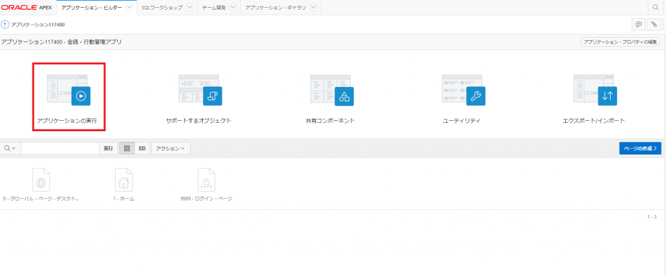Viewport: 666px width, 276px height.
Task: Open サポートするオブジェクト icon
Action: pos(200,90)
